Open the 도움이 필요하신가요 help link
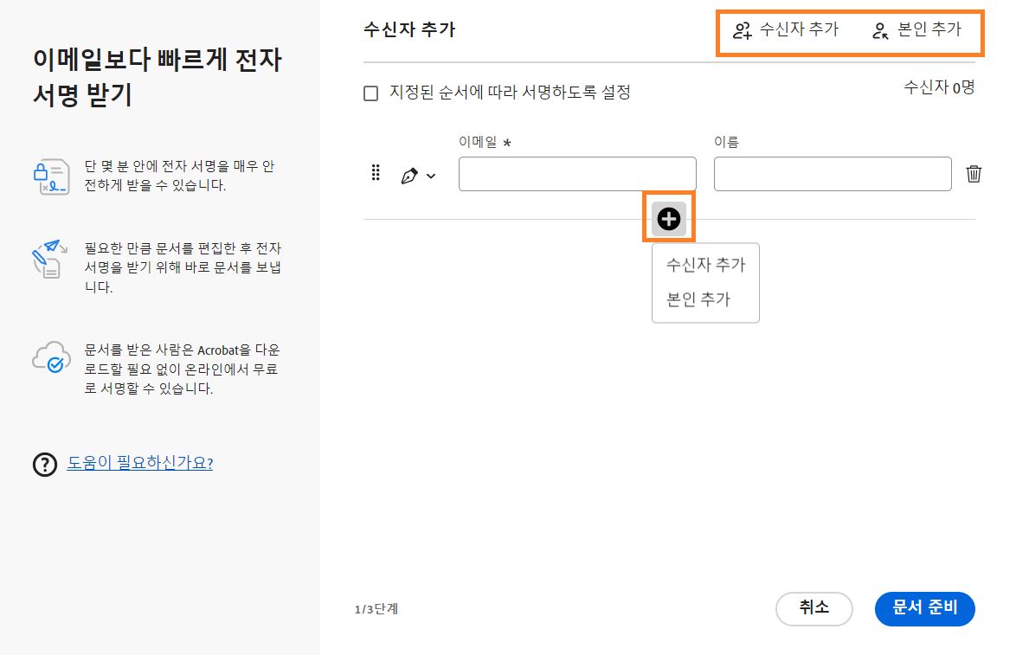Image resolution: width=1016 pixels, height=655 pixels. point(138,463)
